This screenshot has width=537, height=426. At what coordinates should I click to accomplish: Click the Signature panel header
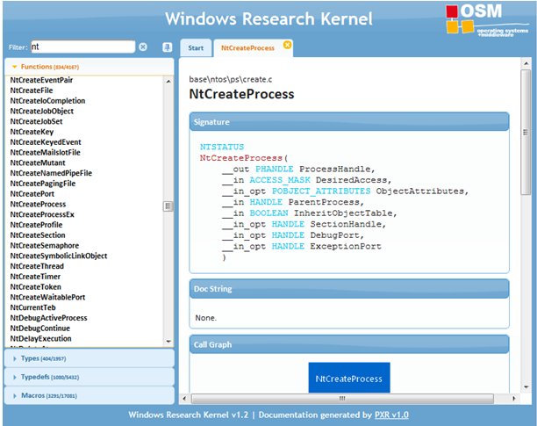[349, 122]
